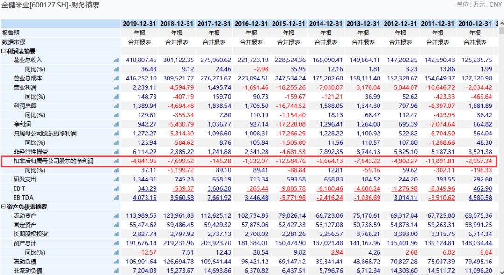The width and height of the screenshot is (504, 275).
Task: Open EBIT link value 3,686.28
Action: click(x=219, y=188)
